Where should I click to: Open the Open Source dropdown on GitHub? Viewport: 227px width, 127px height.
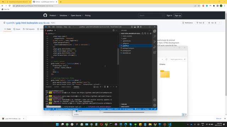[x=77, y=16]
